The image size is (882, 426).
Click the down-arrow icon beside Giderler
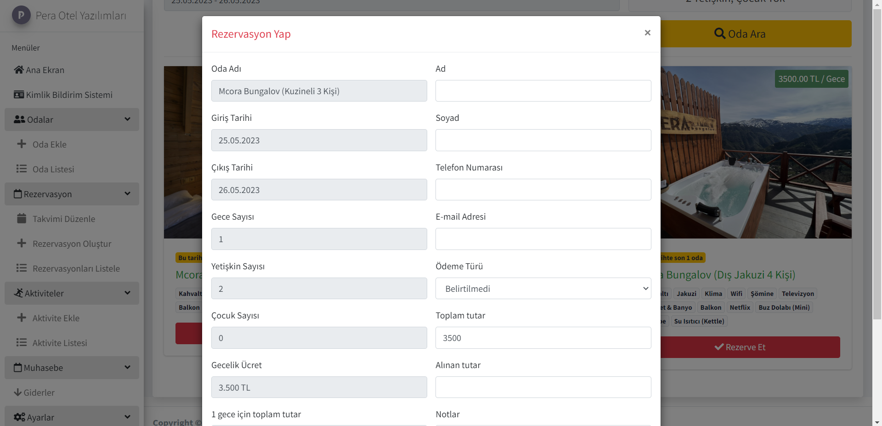18,392
